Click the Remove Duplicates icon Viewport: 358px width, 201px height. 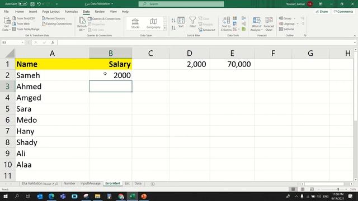[235, 23]
